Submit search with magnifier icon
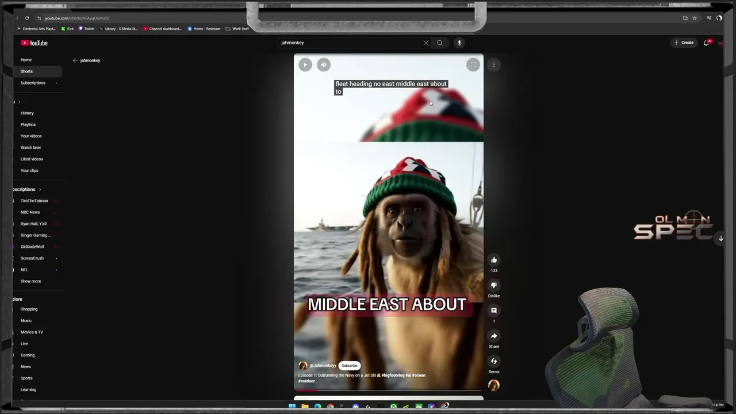 point(440,43)
